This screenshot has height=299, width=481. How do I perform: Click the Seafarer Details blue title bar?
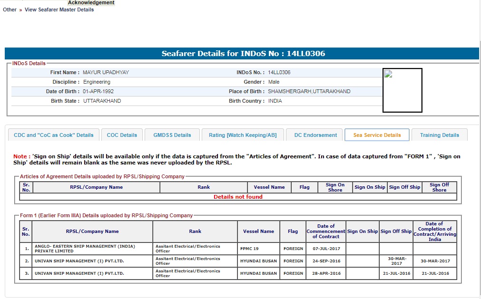click(x=242, y=54)
